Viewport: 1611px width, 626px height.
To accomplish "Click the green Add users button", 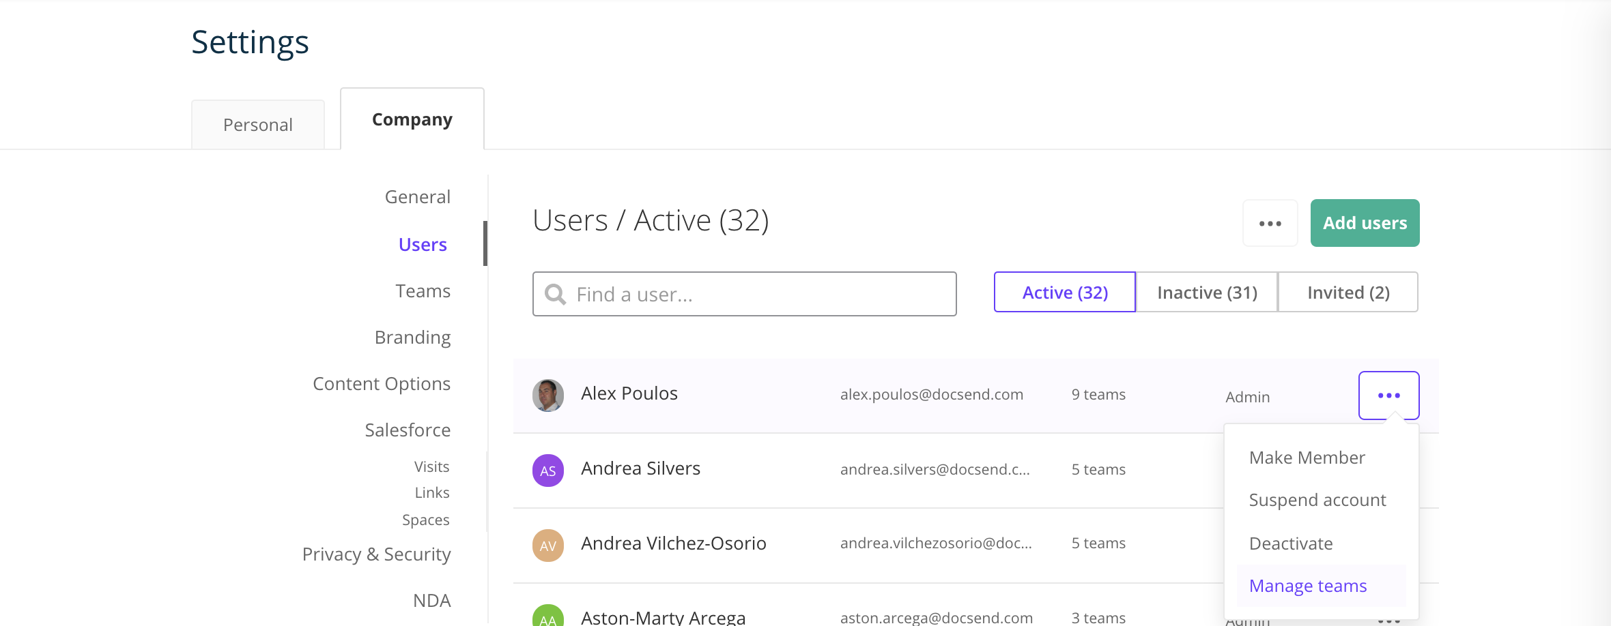I will click(1365, 223).
